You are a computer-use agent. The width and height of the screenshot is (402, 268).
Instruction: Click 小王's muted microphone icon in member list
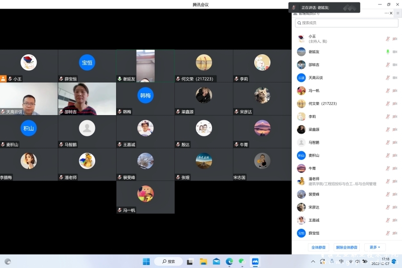point(387,39)
